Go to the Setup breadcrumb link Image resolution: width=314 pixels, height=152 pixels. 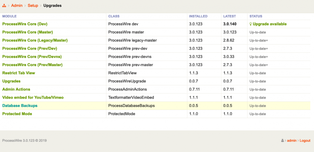pyautogui.click(x=33, y=6)
